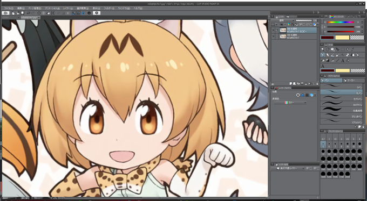Select the top copy layer thumbnail
This screenshot has width=367, height=201.
283,30
